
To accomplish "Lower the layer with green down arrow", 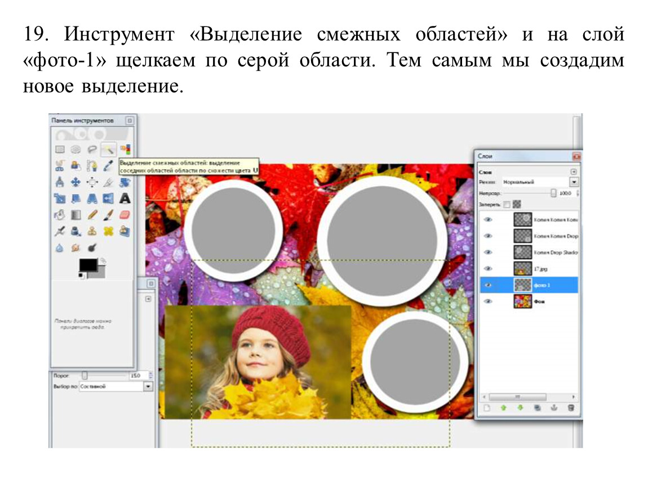I will (520, 408).
